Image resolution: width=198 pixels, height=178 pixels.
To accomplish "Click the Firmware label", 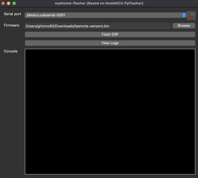I will (11, 25).
